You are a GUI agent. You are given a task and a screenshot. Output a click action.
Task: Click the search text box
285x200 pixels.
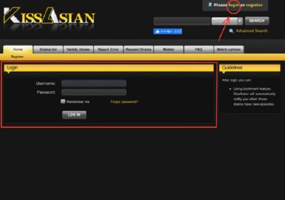182,21
